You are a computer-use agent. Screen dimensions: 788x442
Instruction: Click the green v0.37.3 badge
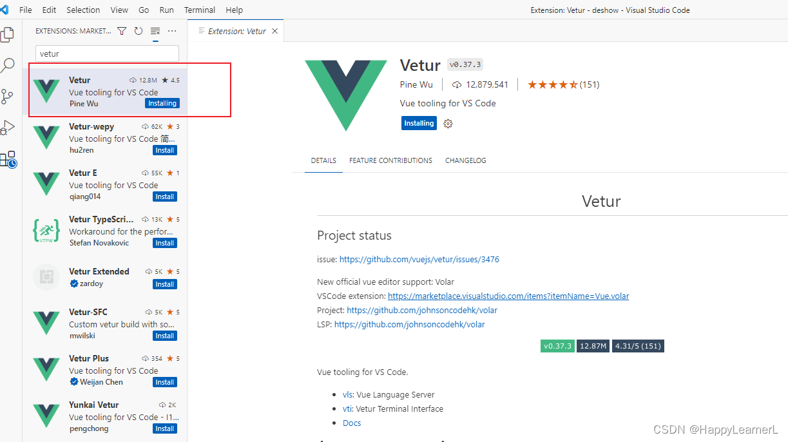tap(557, 346)
